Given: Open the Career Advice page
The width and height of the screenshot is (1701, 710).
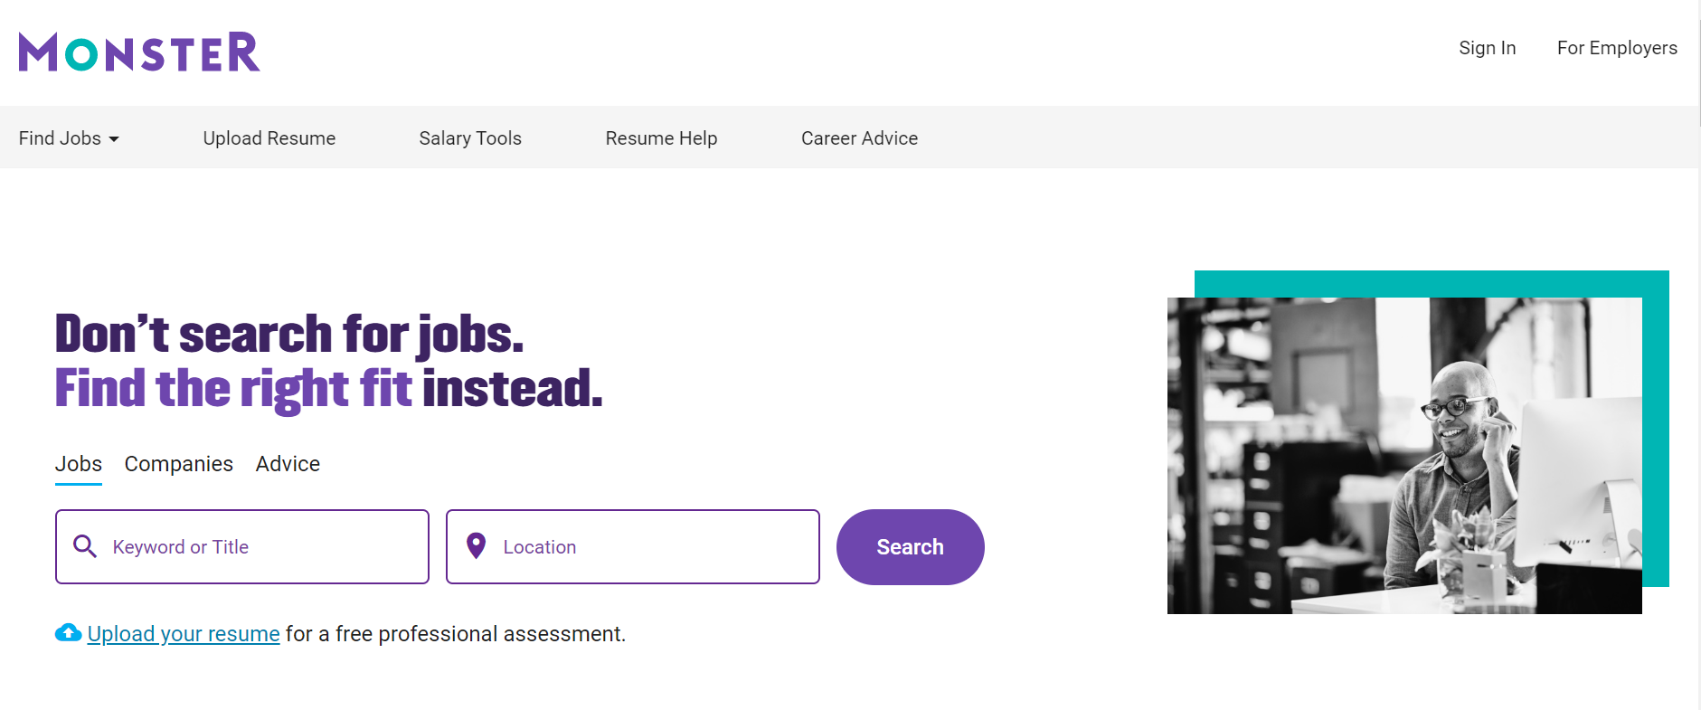Looking at the screenshot, I should 859,138.
